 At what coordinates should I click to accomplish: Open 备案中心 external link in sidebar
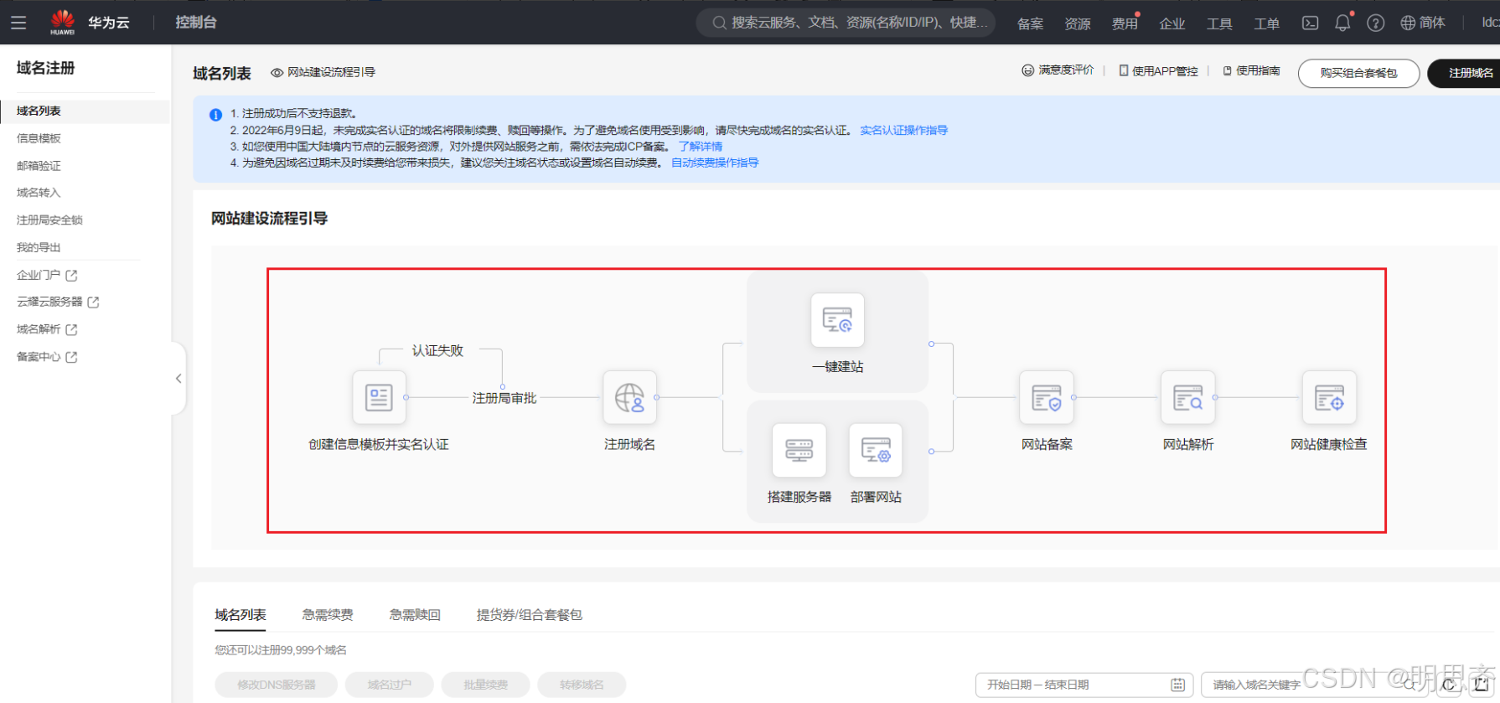coord(47,357)
